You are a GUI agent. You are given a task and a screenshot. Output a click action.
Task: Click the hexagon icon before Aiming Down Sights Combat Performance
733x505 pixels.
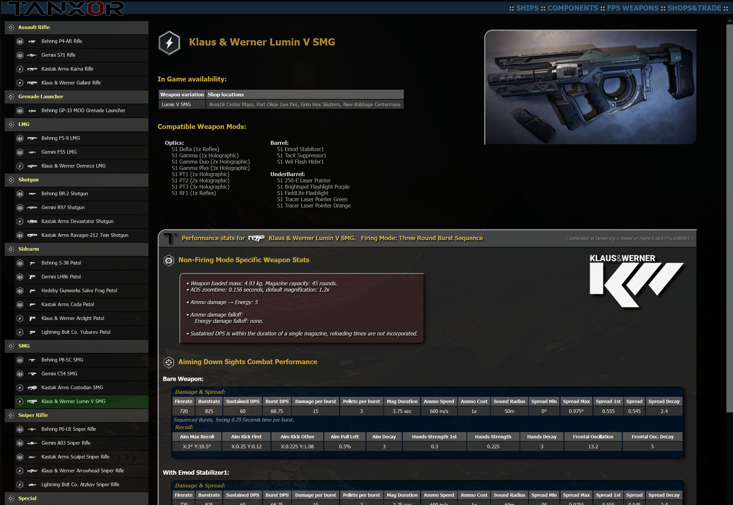[x=169, y=362]
